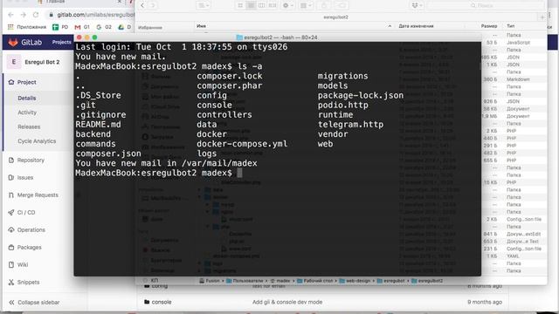
Task: Open the Packages icon in GitLab sidebar
Action: click(11, 248)
